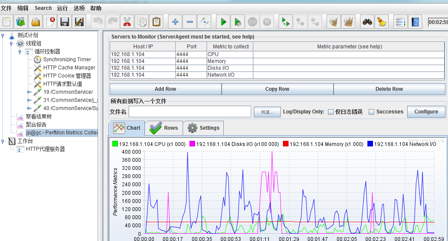The width and height of the screenshot is (448, 241).
Task: Open the 选项 menu
Action: tap(79, 8)
